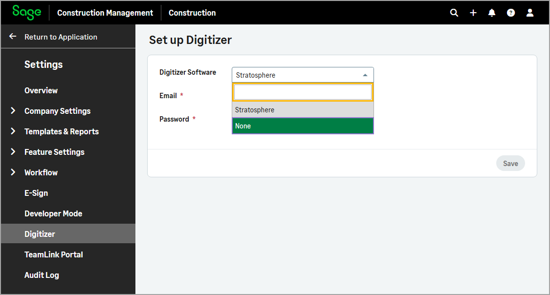550x295 pixels.
Task: Open the Audit Log page
Action: click(x=42, y=275)
